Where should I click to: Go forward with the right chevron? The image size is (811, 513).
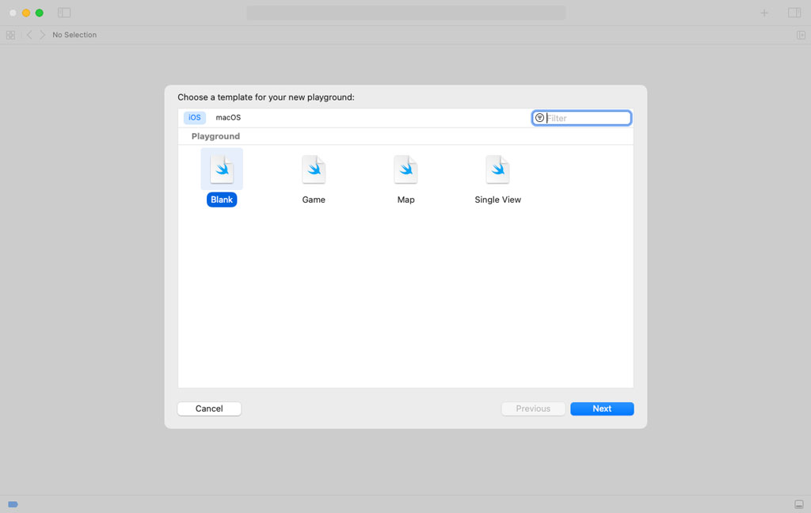pos(43,35)
